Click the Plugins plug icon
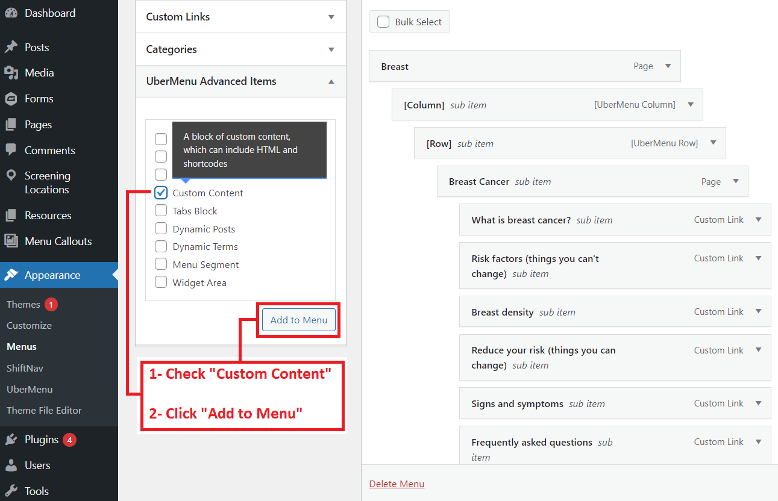This screenshot has height=501, width=778. (x=11, y=440)
